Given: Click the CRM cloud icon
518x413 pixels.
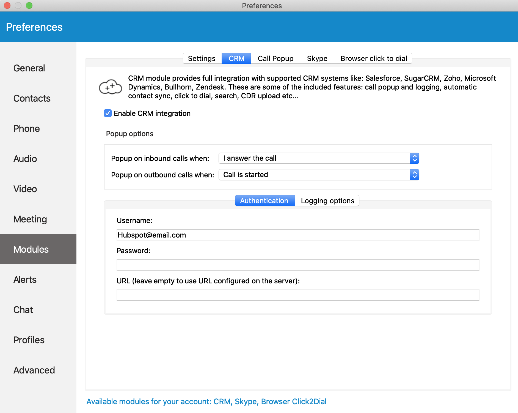Looking at the screenshot, I should tap(110, 87).
